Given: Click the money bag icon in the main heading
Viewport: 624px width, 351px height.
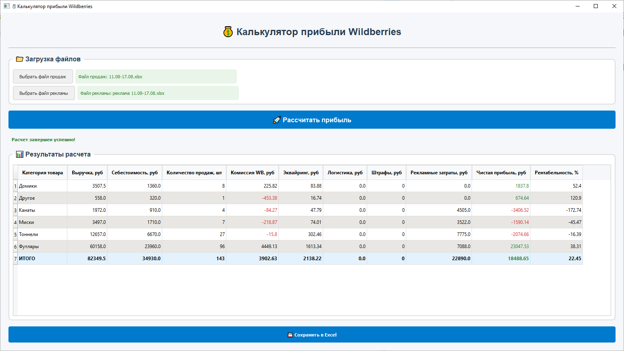Looking at the screenshot, I should [x=228, y=31].
